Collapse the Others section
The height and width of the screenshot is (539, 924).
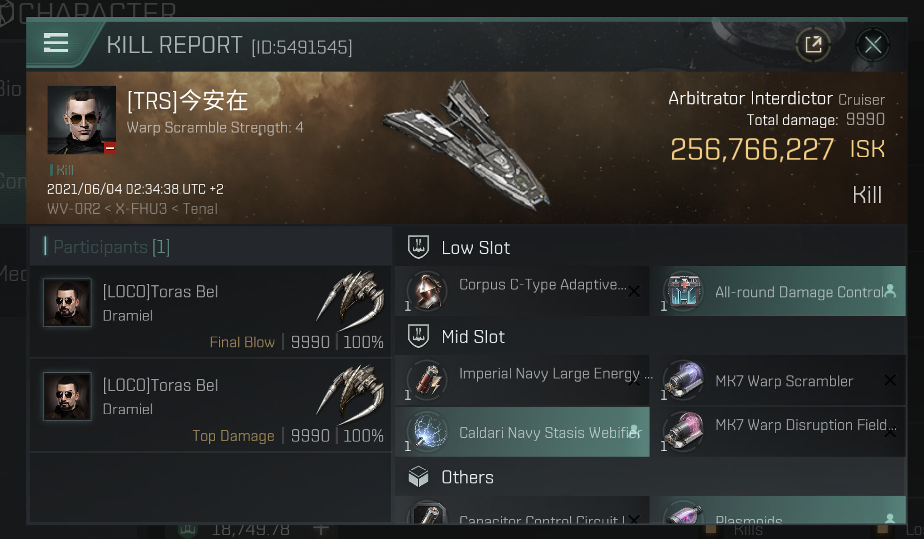467,477
